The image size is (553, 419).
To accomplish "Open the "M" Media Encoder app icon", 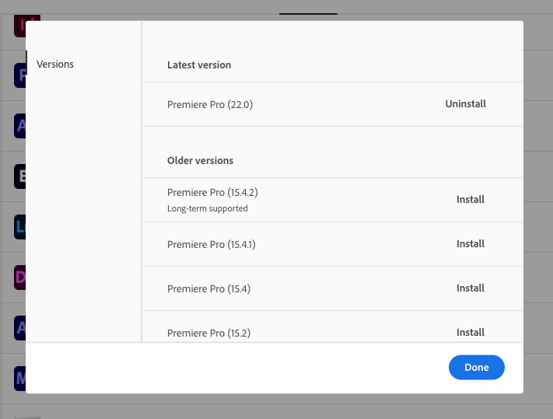I will [20, 378].
